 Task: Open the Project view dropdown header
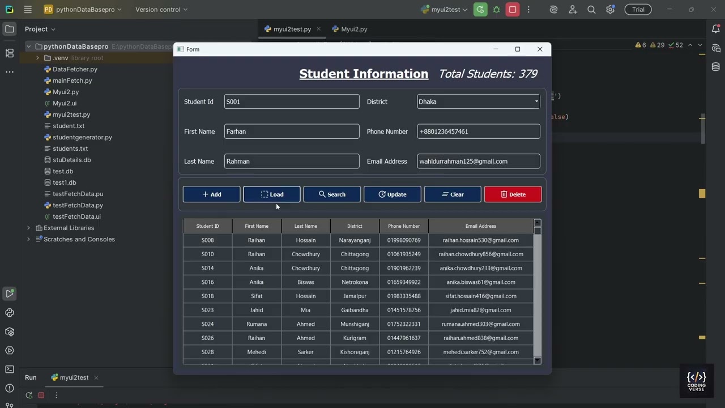pyautogui.click(x=40, y=29)
